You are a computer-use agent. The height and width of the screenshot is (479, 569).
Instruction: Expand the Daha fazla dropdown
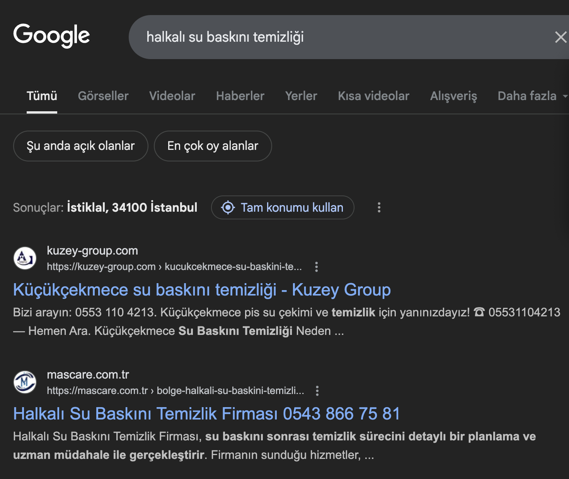(x=533, y=96)
